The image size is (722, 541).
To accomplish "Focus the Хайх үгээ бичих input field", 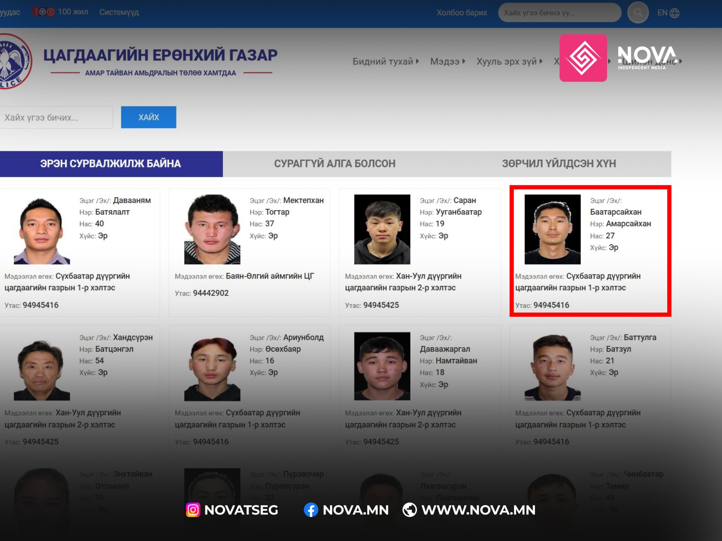I will (x=56, y=117).
